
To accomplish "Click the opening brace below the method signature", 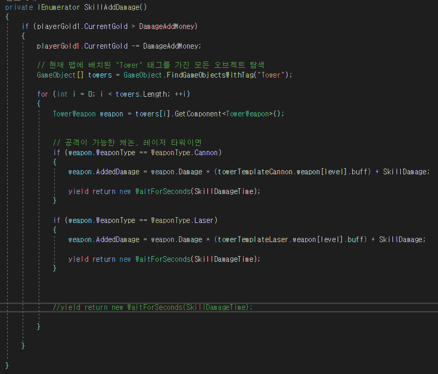I will tap(7, 17).
